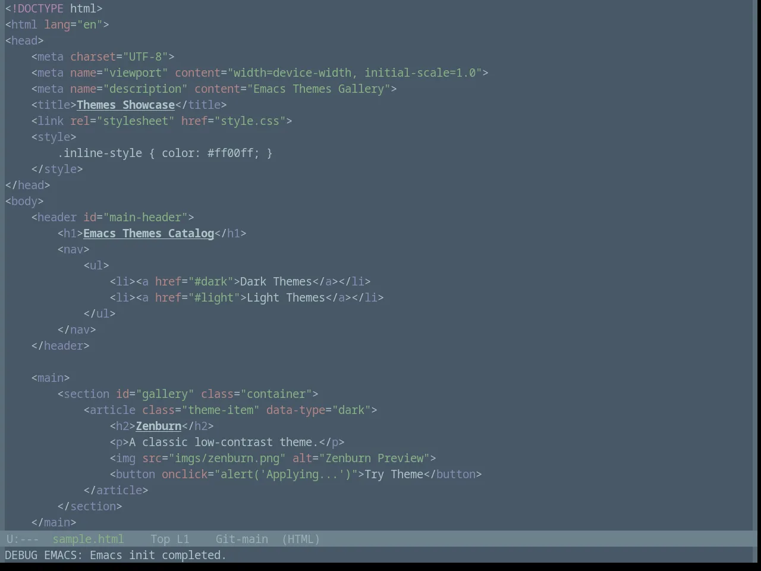
Task: Place cursor on '<!DOCTYPE html>' line
Action: pos(54,8)
